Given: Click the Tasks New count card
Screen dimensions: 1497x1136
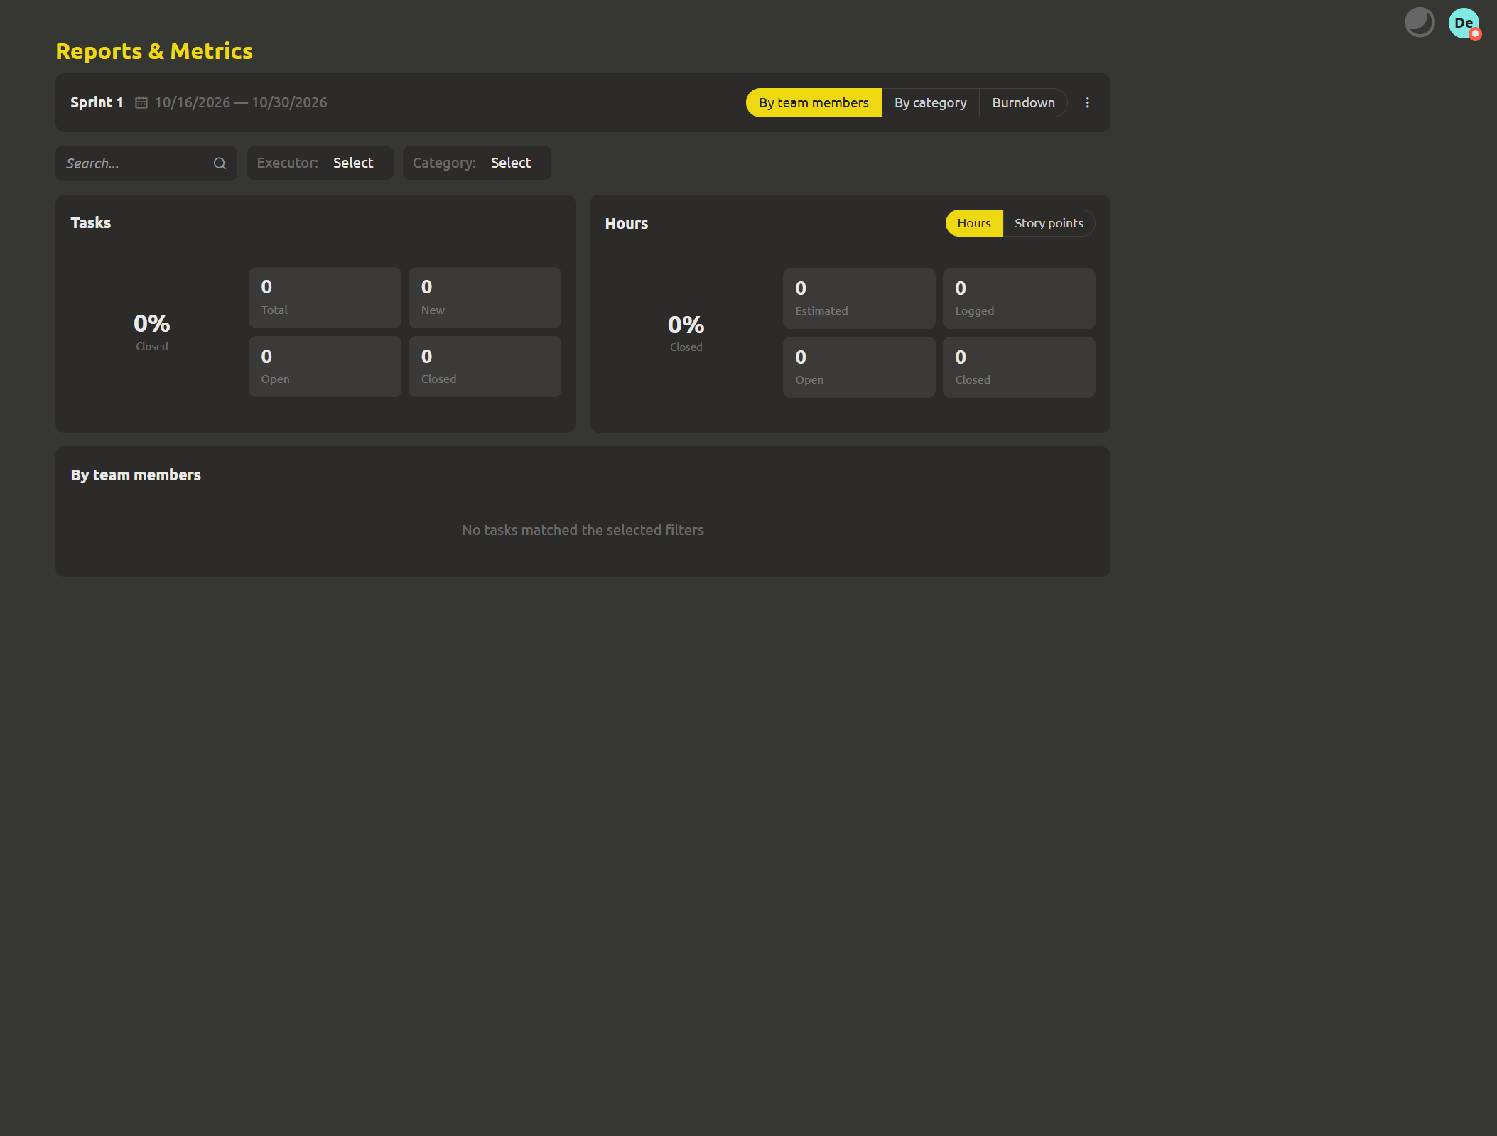Looking at the screenshot, I should [x=485, y=298].
